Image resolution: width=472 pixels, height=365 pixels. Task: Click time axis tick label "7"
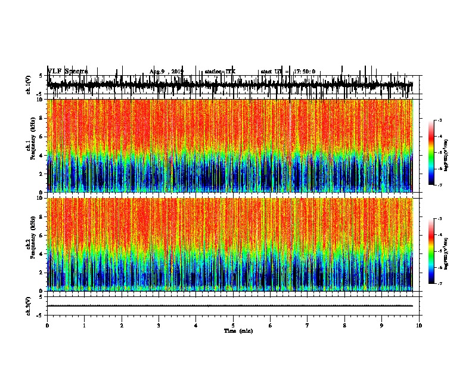pyautogui.click(x=308, y=326)
